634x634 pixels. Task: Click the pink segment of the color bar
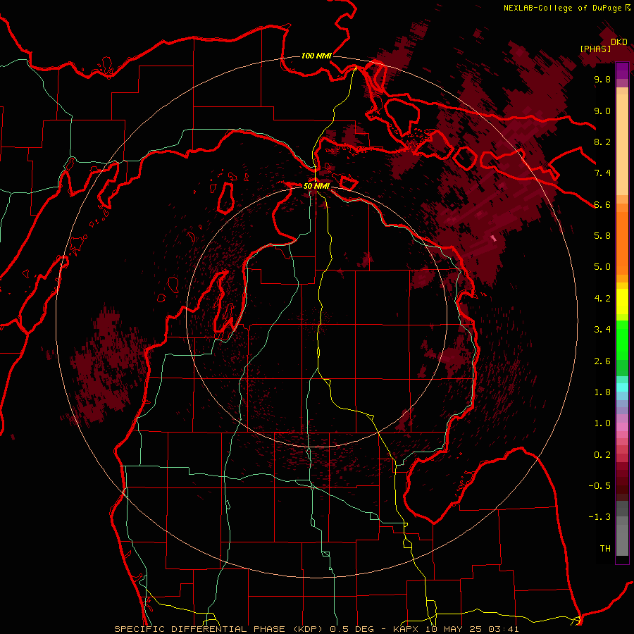pos(622,427)
